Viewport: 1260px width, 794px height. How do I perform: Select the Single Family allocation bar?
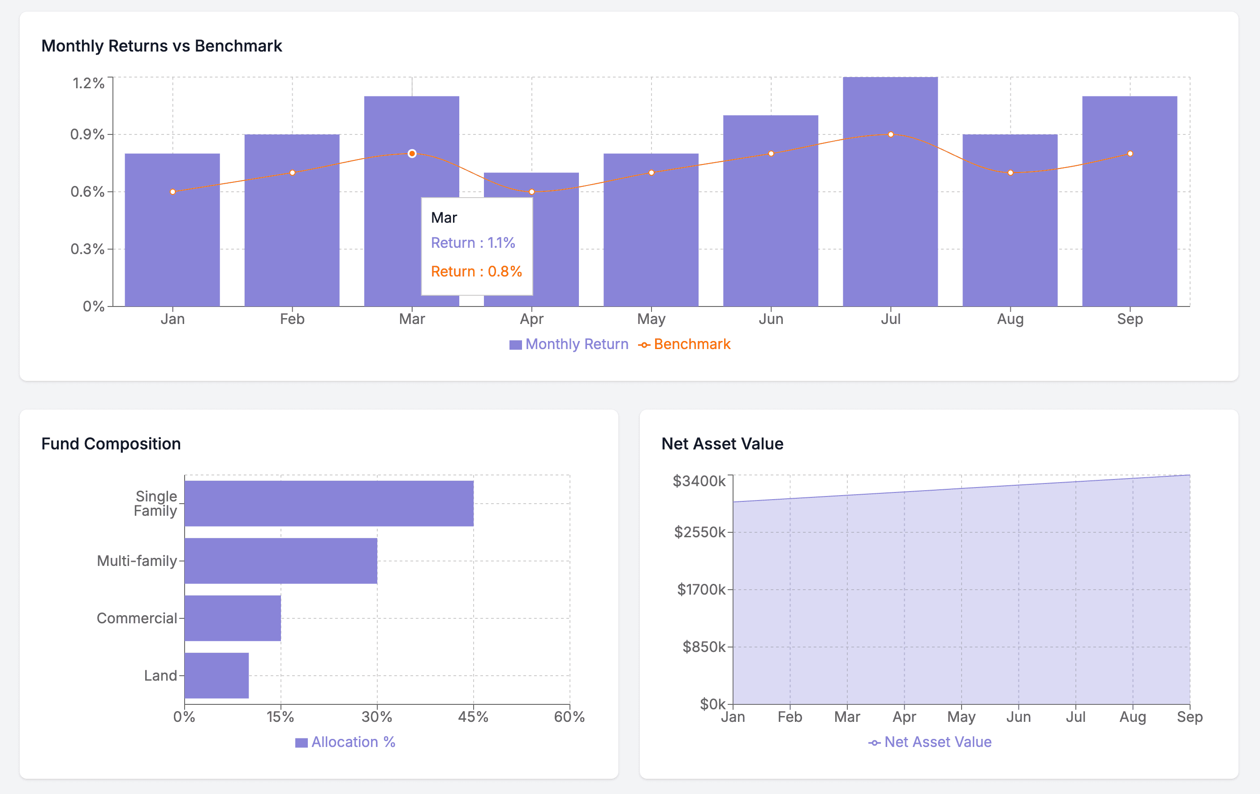328,504
